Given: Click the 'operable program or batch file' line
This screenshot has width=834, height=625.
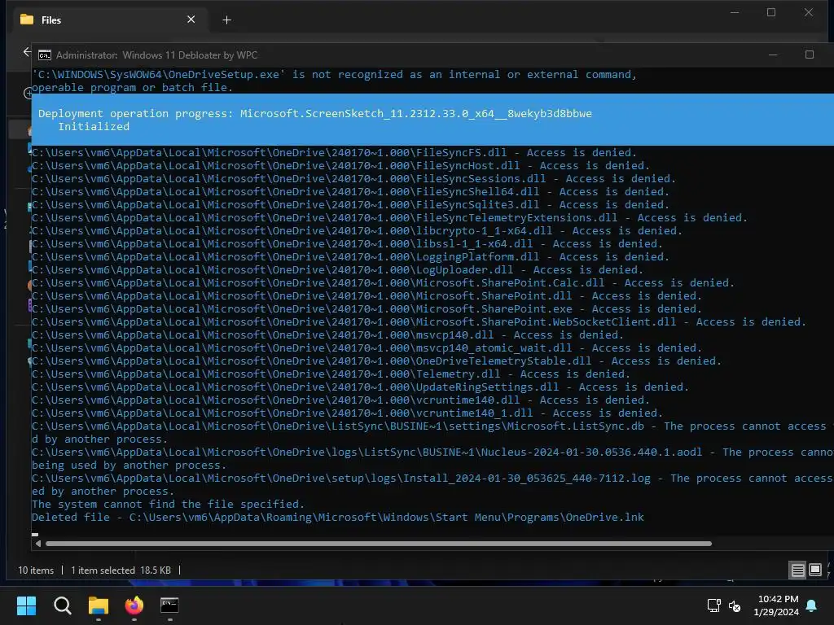Looking at the screenshot, I should [x=133, y=88].
